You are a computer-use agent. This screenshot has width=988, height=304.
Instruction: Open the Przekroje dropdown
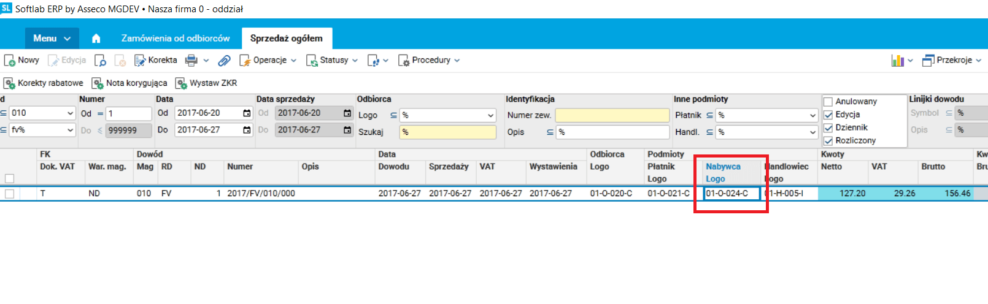point(952,60)
